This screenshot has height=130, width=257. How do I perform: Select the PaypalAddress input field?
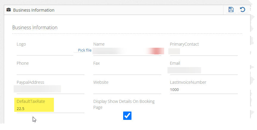[51, 89]
